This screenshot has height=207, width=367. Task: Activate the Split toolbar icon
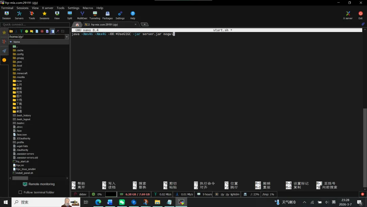[x=70, y=15]
